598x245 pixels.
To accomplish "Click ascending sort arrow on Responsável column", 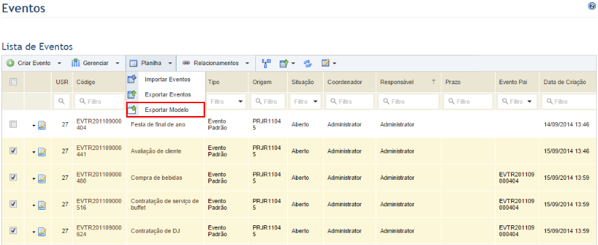I will 433,82.
